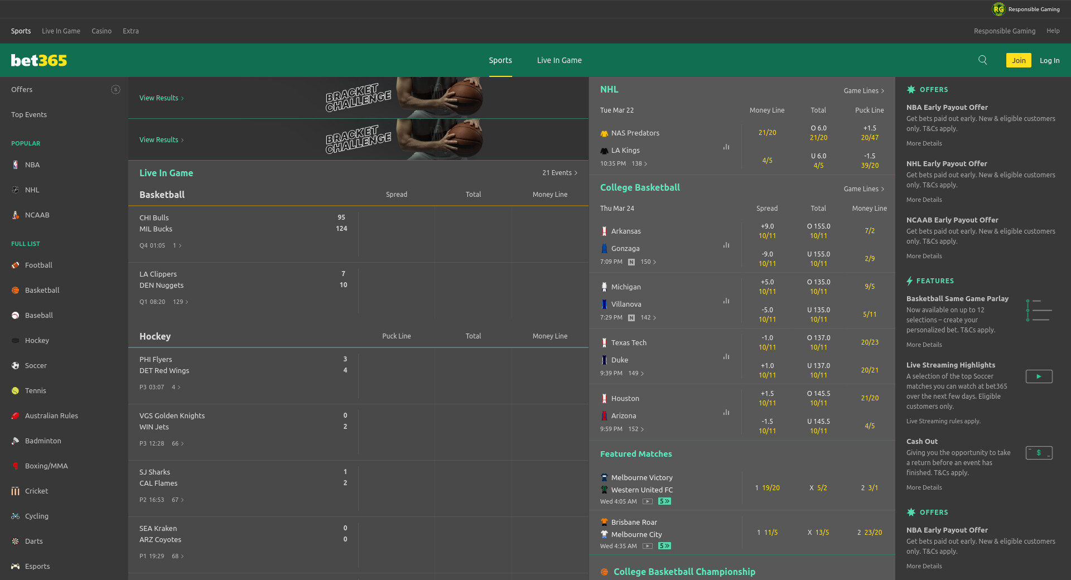This screenshot has width=1071, height=580.
Task: Click the Live Streaming play icon
Action: [1039, 376]
